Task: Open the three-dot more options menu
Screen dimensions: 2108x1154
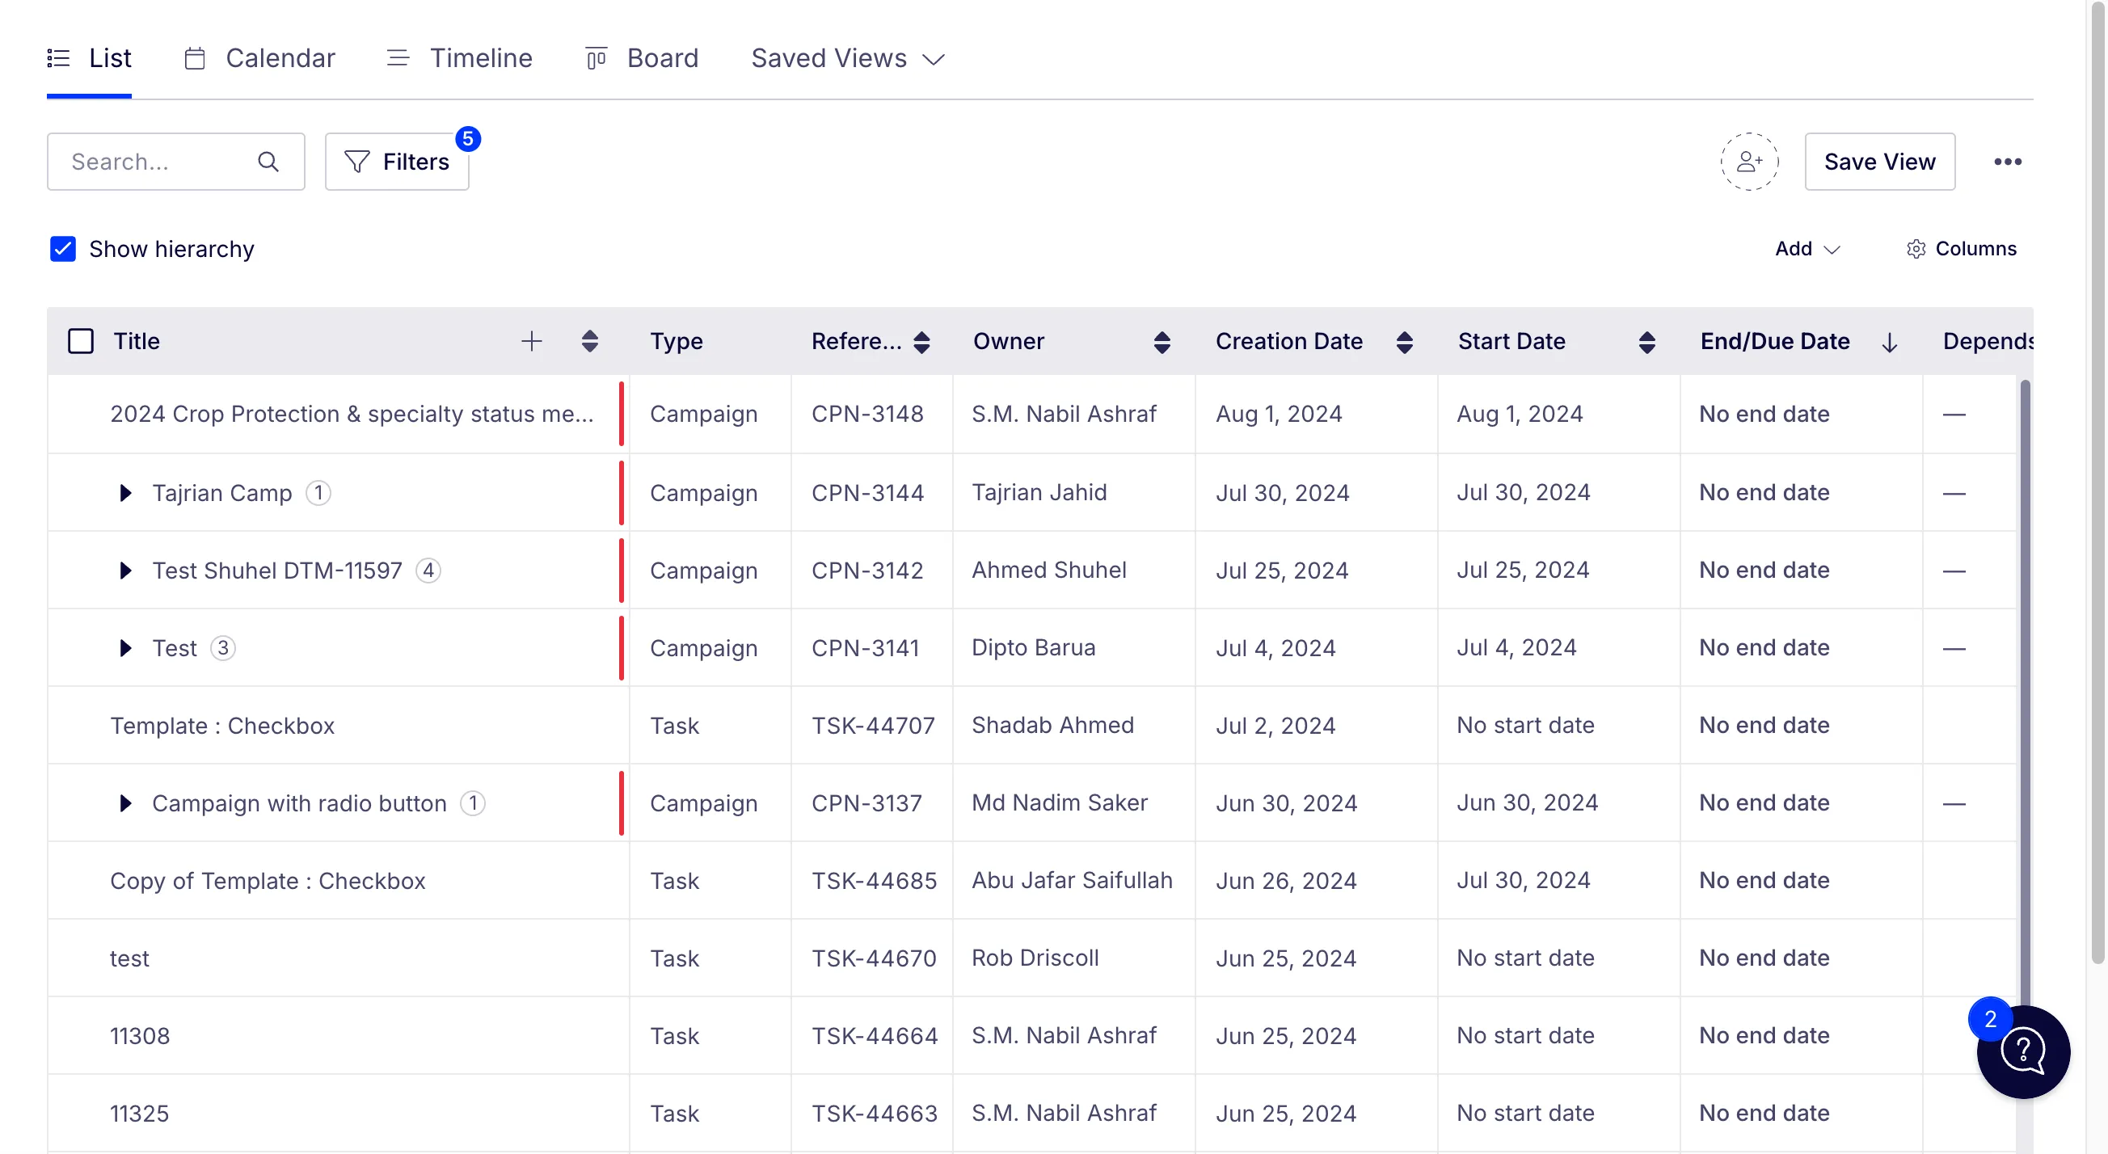Action: click(x=2007, y=162)
